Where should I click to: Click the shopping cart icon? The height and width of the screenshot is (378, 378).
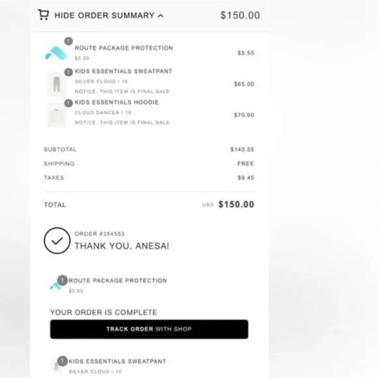click(x=44, y=15)
